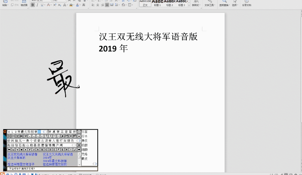This screenshot has width=302, height=175.
Task: Click the backspace key in handwriting panel
Action: pos(13,136)
